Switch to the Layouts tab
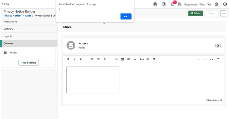This screenshot has height=119, width=229. [29, 36]
